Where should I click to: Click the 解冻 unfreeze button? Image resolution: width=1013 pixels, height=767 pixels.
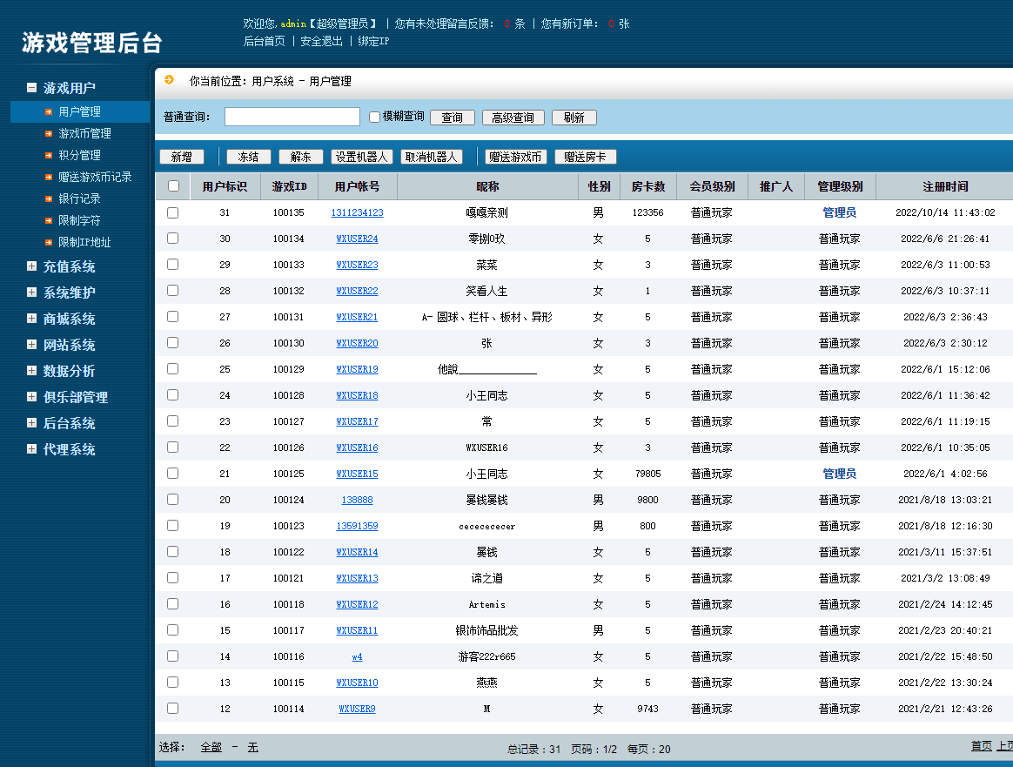pos(300,157)
